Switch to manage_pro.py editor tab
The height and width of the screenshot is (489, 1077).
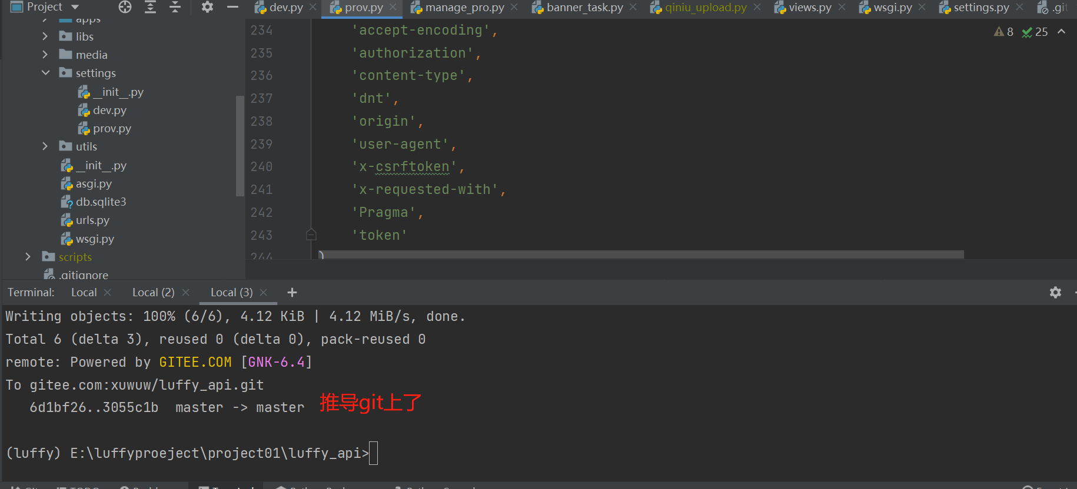[x=458, y=8]
